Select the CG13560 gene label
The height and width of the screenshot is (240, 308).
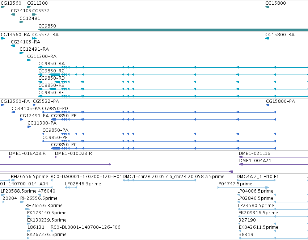tap(11, 3)
